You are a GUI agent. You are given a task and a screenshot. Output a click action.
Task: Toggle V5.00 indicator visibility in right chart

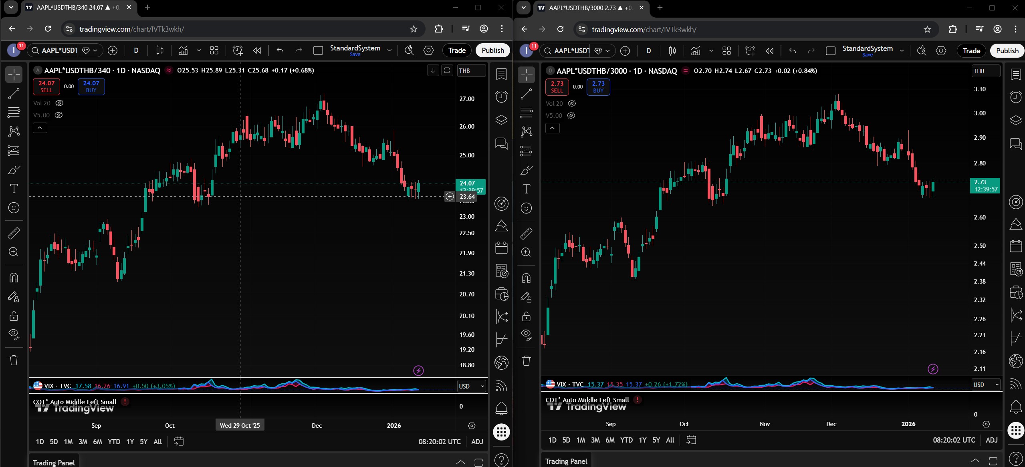pyautogui.click(x=571, y=115)
